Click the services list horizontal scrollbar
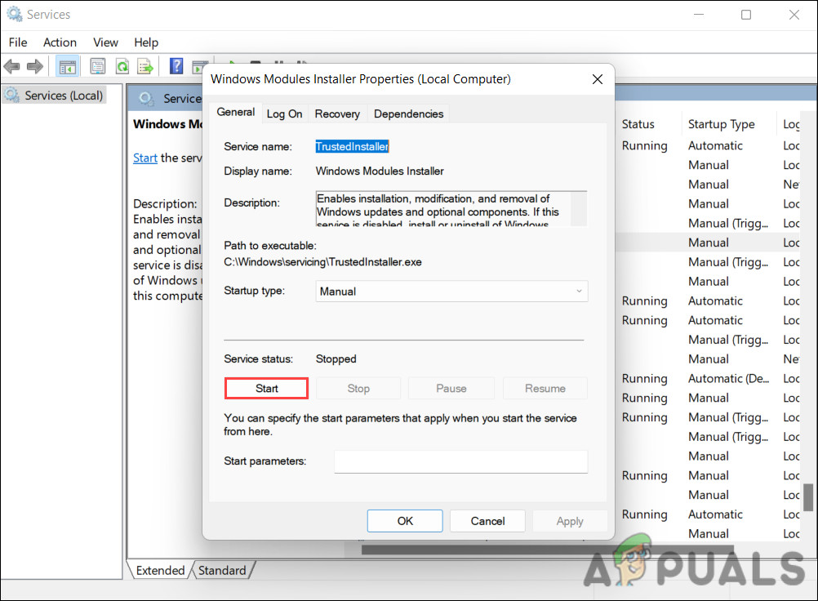 (x=548, y=550)
